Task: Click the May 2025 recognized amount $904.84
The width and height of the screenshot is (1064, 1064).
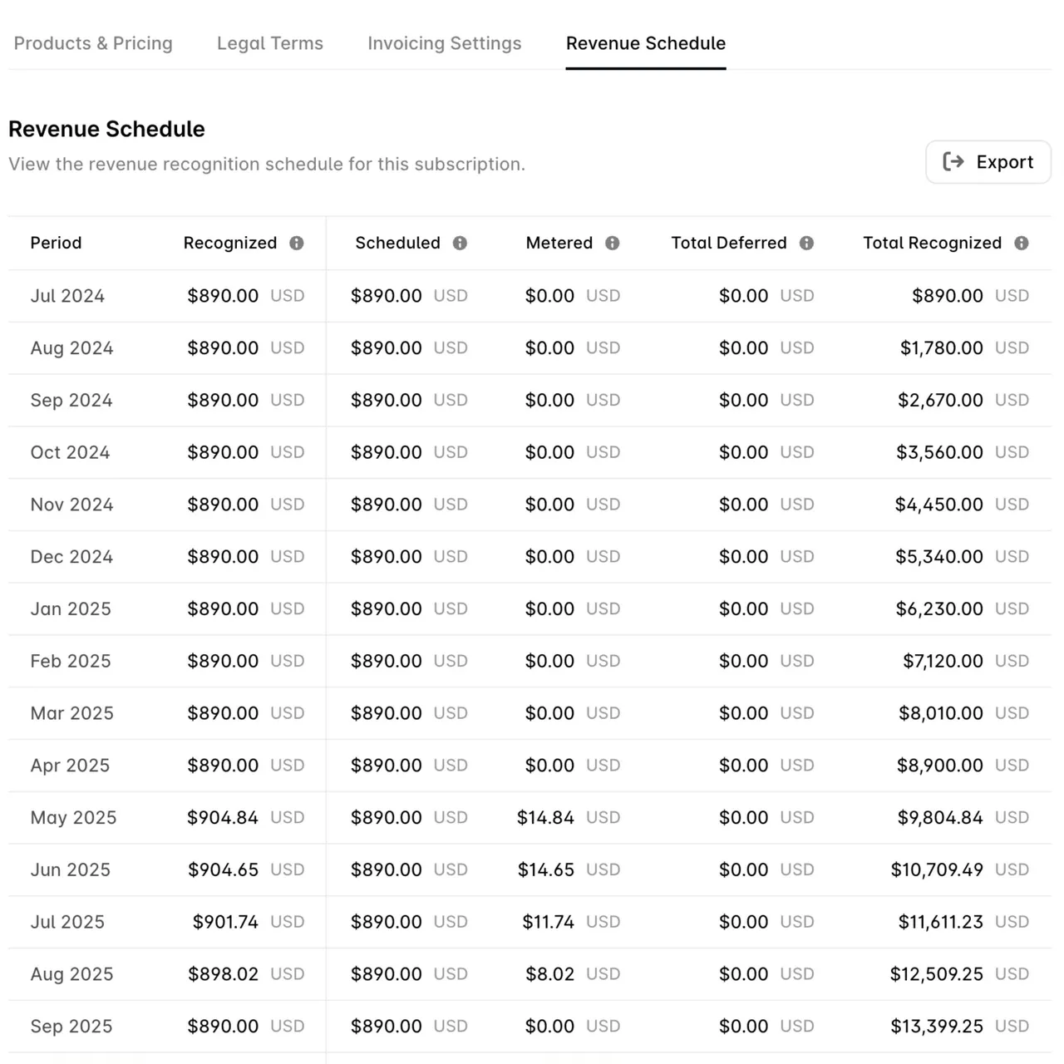Action: click(x=223, y=818)
